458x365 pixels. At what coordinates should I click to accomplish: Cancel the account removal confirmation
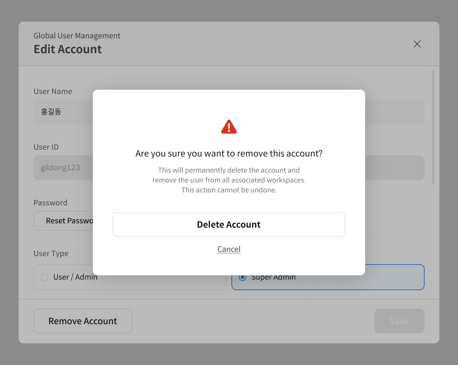tap(229, 249)
